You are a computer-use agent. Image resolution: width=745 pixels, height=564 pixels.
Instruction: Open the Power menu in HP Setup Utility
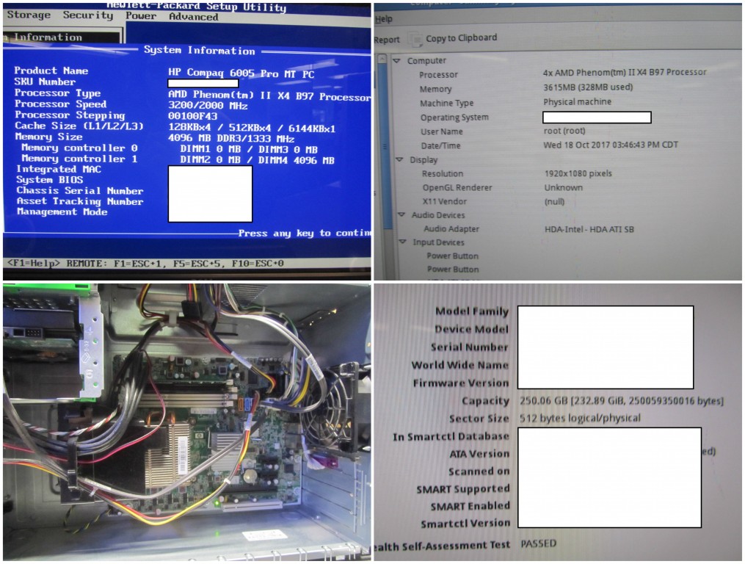(141, 15)
